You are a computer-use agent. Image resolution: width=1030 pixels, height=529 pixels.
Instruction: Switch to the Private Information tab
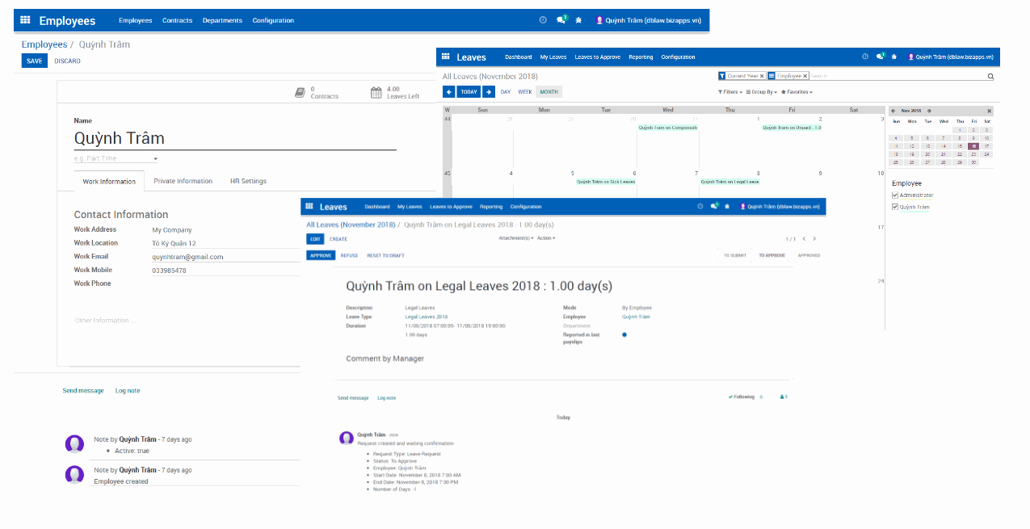183,180
